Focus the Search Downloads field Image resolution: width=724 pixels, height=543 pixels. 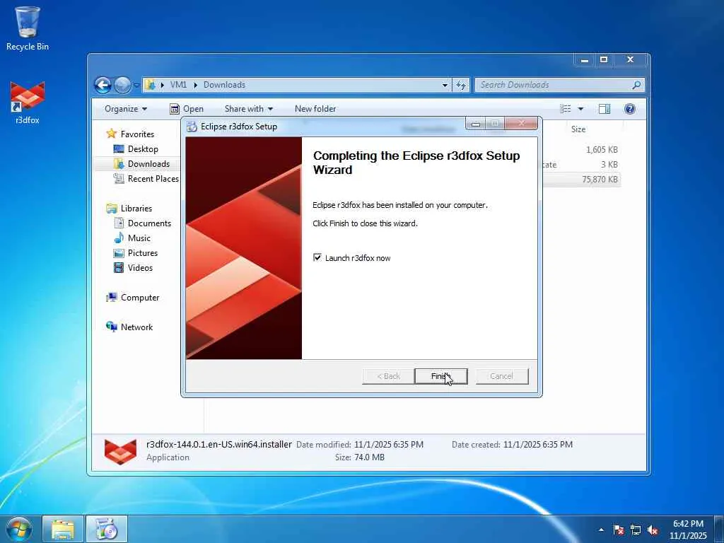point(554,85)
